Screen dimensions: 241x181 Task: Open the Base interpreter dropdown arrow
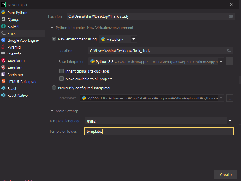pyautogui.click(x=221, y=61)
